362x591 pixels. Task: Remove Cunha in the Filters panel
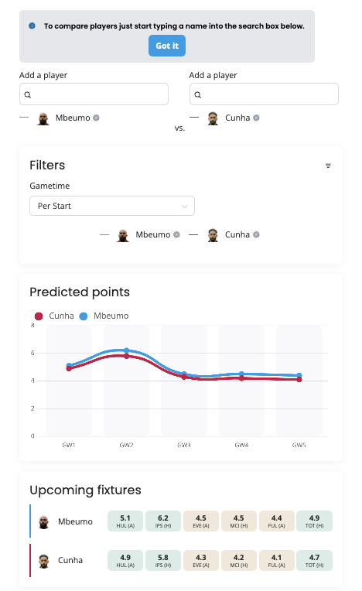pos(256,235)
